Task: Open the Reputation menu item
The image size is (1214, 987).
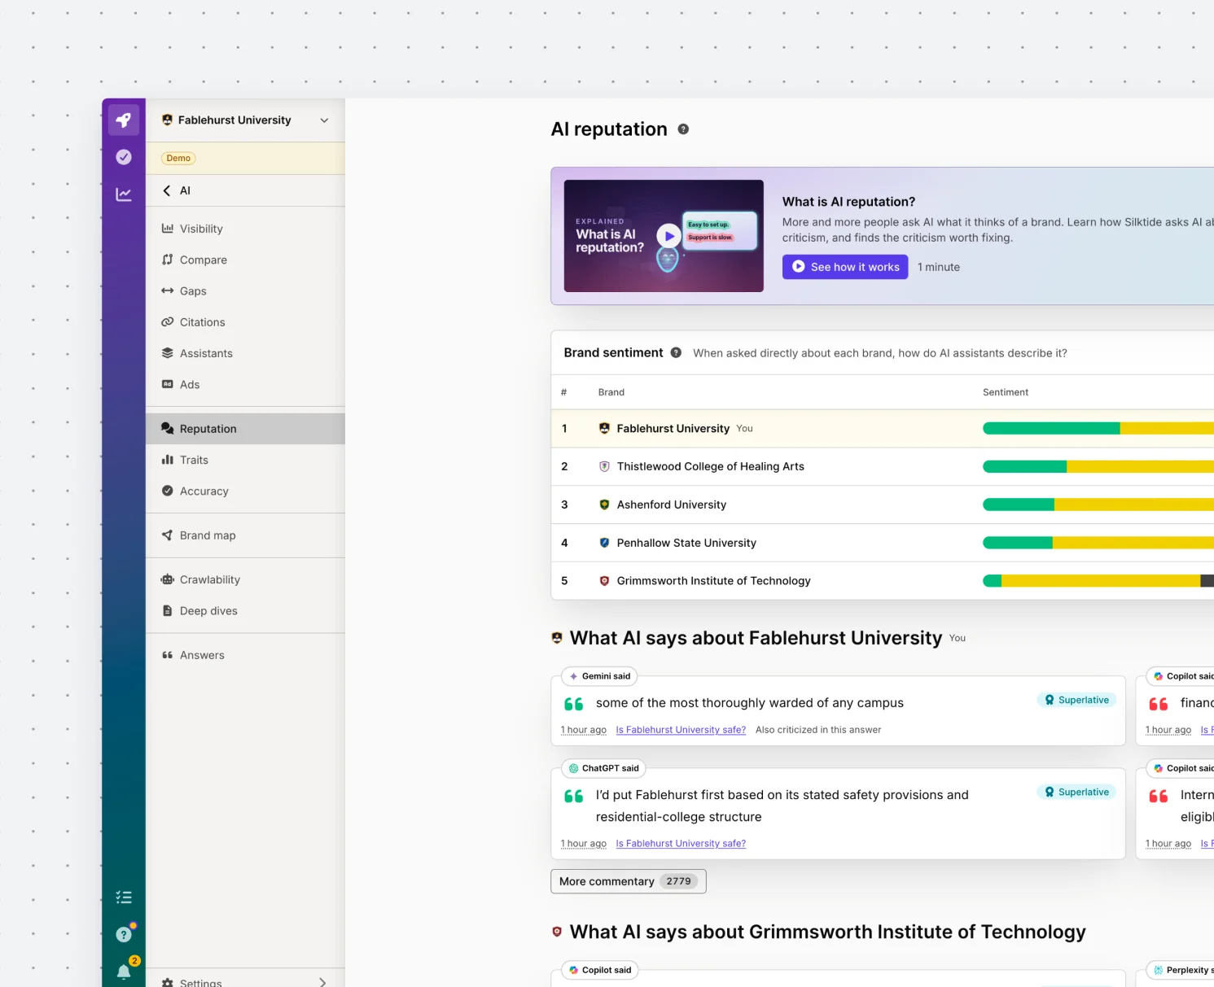Action: coord(245,429)
